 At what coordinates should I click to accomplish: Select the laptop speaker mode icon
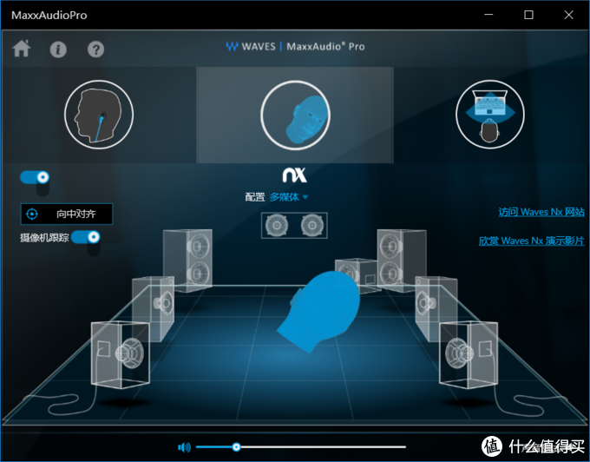(x=490, y=115)
